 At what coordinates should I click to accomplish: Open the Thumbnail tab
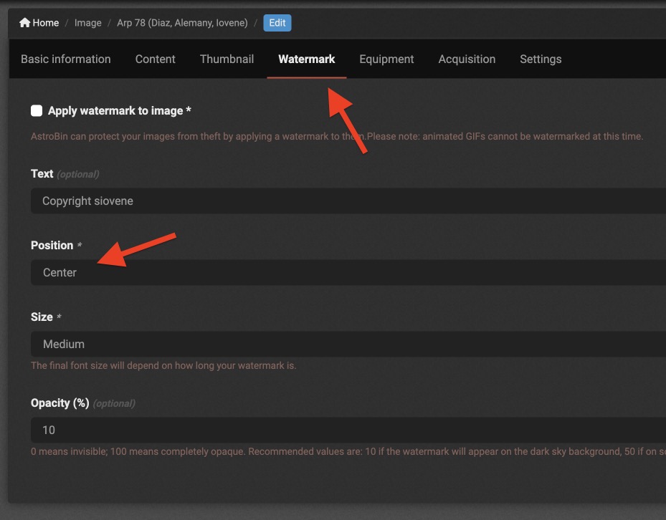(x=227, y=59)
